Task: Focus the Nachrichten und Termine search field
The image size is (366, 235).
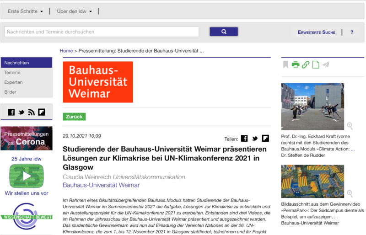Action: pyautogui.click(x=102, y=32)
